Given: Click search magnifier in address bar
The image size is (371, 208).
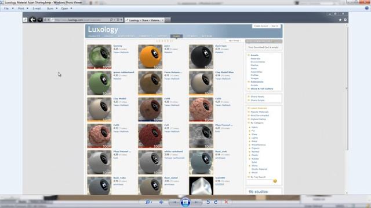Looking at the screenshot, I should click(111, 20).
